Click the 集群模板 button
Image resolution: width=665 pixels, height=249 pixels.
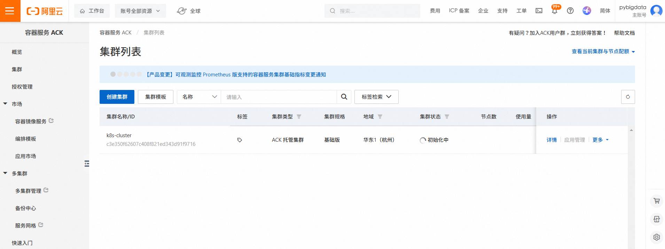156,97
